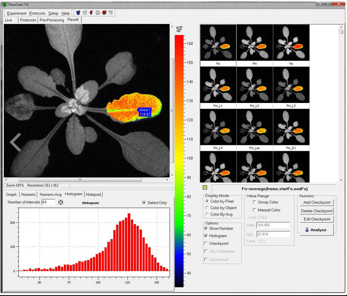Viewport: 347px width, 296px height.
Task: Click the scroll right arrow under plant image
Action: tap(167, 180)
